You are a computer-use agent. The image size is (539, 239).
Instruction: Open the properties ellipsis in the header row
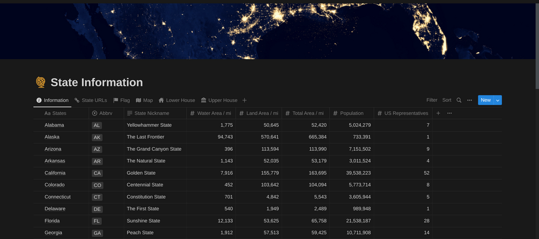pos(449,113)
